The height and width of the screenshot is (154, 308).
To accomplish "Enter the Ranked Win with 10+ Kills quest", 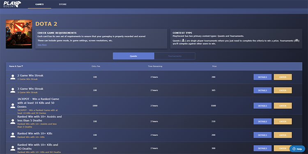I will point(283,135).
